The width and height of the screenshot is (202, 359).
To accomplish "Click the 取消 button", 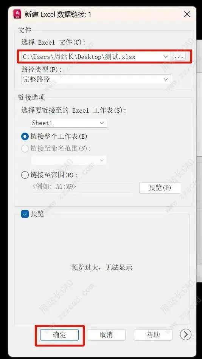I will click(106, 335).
